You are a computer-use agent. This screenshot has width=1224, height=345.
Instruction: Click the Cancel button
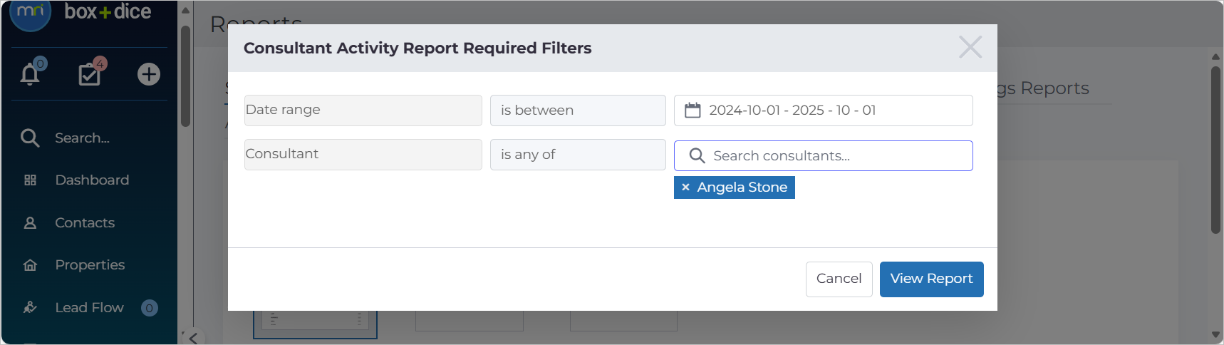tap(839, 279)
